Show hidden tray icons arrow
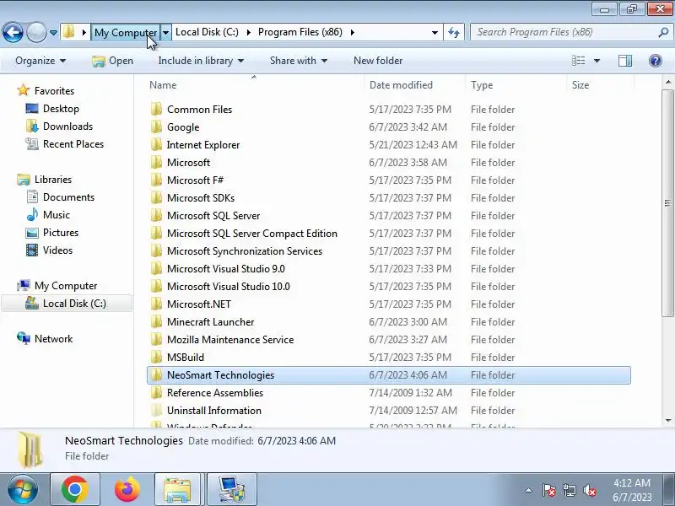 point(529,491)
